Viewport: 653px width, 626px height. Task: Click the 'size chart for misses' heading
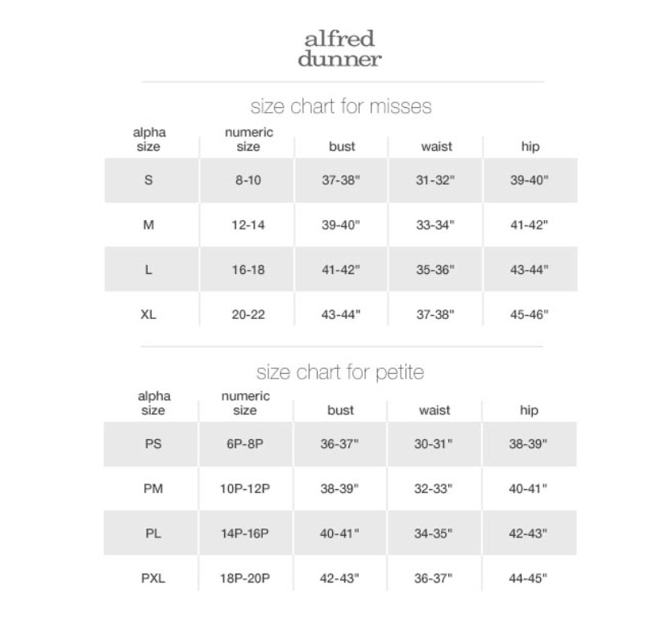point(341,106)
